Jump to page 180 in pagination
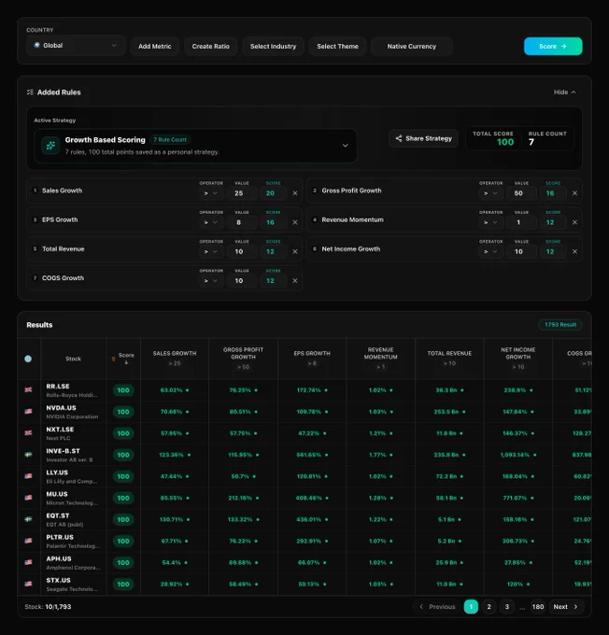Image resolution: width=609 pixels, height=635 pixels. tap(538, 607)
